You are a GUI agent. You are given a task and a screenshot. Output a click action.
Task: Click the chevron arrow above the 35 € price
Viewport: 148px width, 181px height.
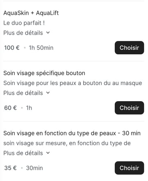coord(48,153)
